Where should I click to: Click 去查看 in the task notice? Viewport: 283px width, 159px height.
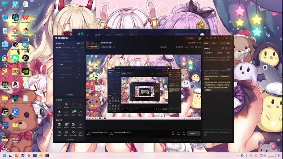[x=208, y=90]
